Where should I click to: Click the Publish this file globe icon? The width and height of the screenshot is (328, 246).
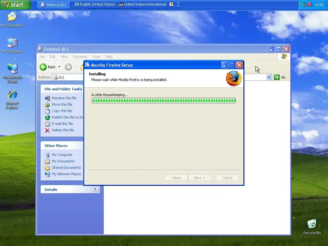pyautogui.click(x=47, y=117)
